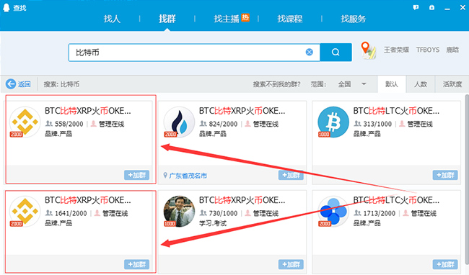The image size is (469, 275).
Task: Click admin online icon in 730/1000 card
Action: tap(248, 213)
